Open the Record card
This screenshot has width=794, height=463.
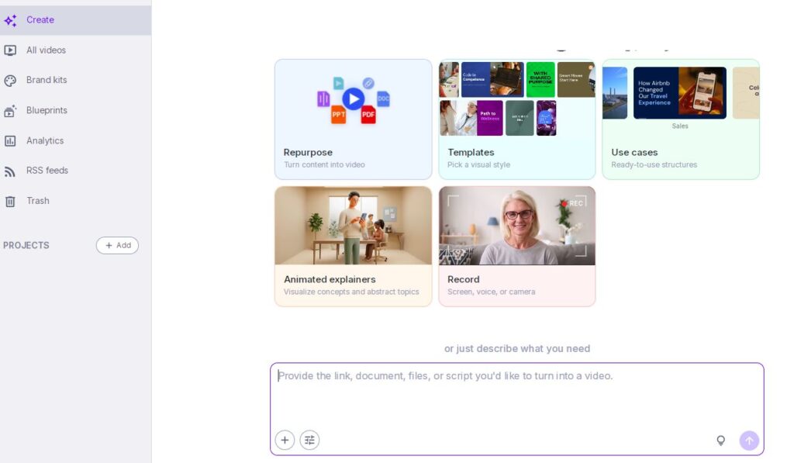point(517,246)
